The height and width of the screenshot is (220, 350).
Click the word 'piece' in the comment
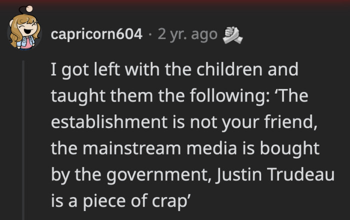[104, 202]
